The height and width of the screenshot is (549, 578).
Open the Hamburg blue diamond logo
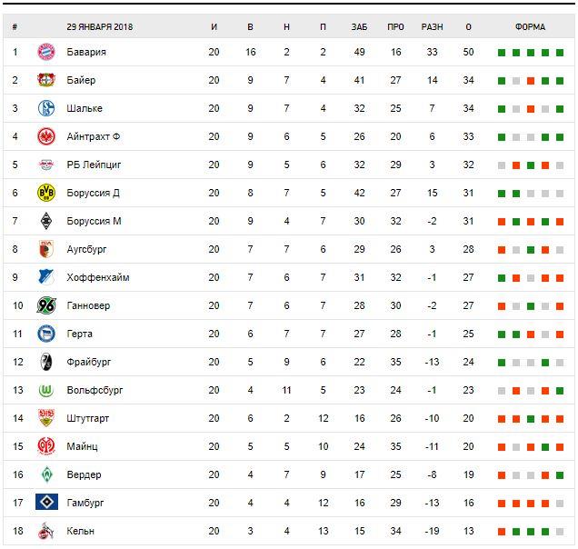[47, 502]
